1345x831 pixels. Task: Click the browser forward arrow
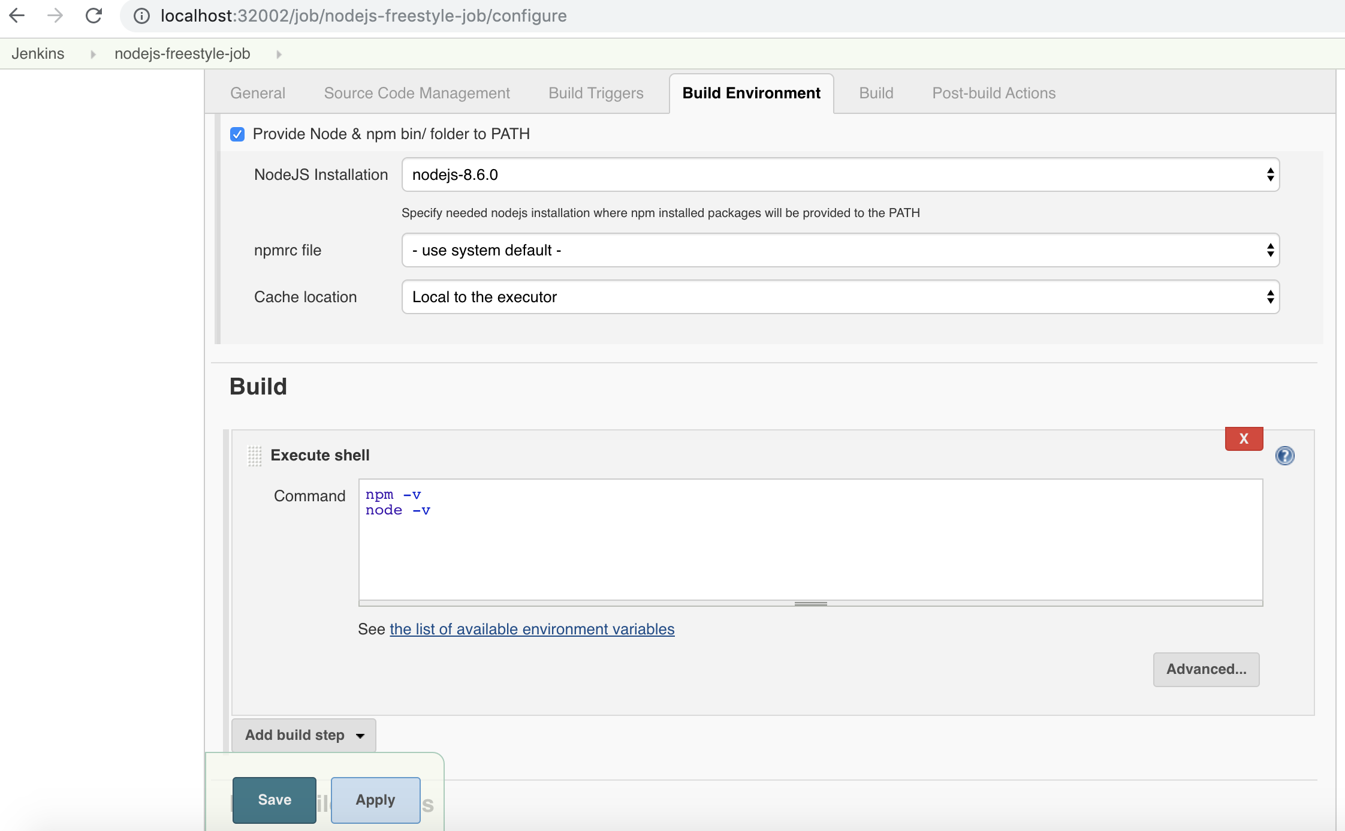click(x=55, y=16)
